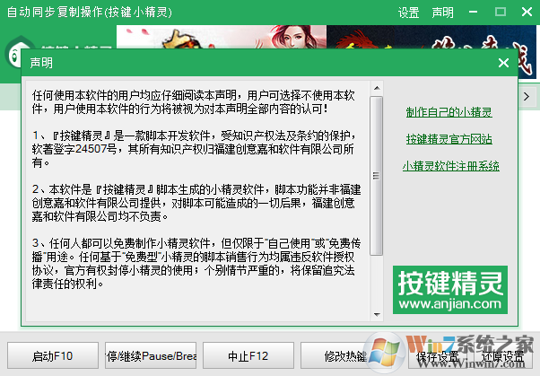Click the right chevron arrow beside the dialog
Image resolution: width=540 pixels, height=376 pixels.
(x=527, y=97)
